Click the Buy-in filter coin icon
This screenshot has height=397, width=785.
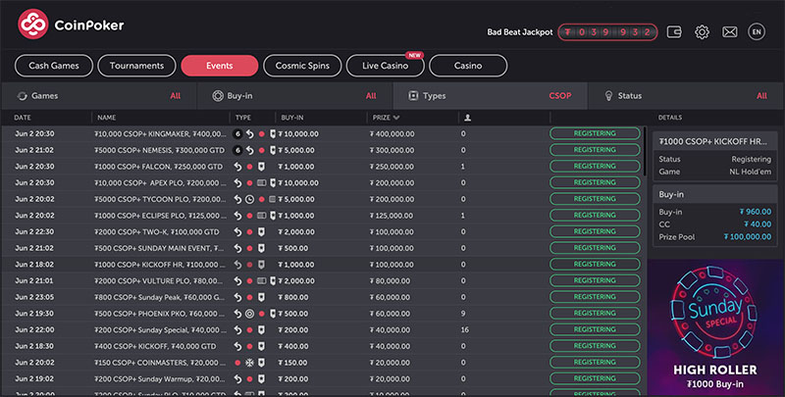[218, 96]
